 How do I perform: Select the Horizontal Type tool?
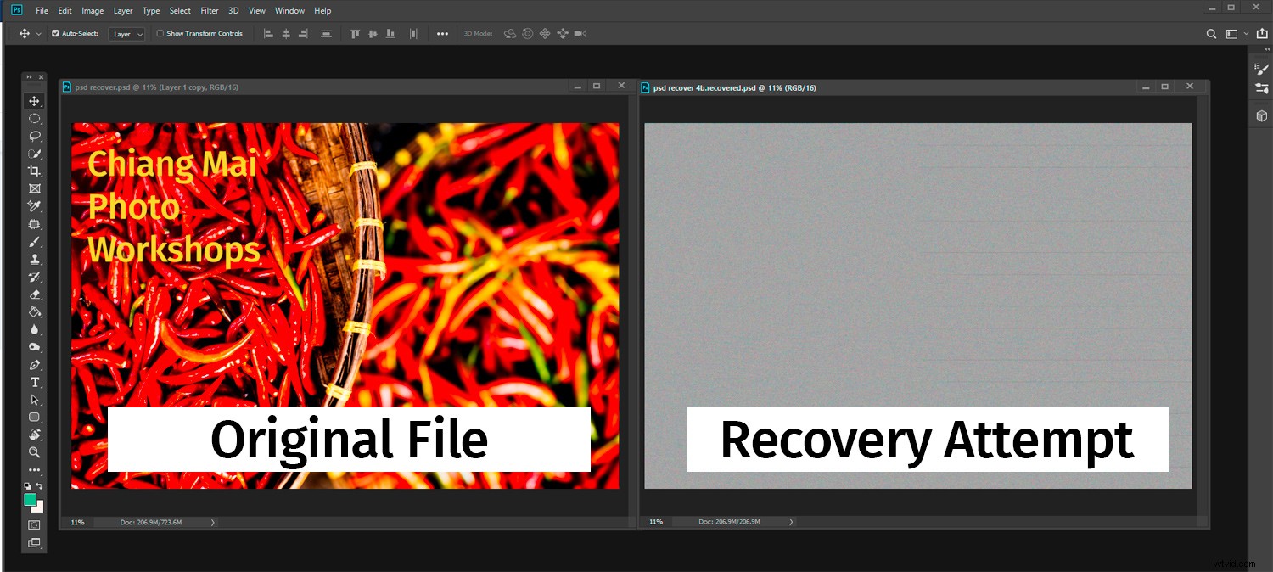(x=35, y=382)
